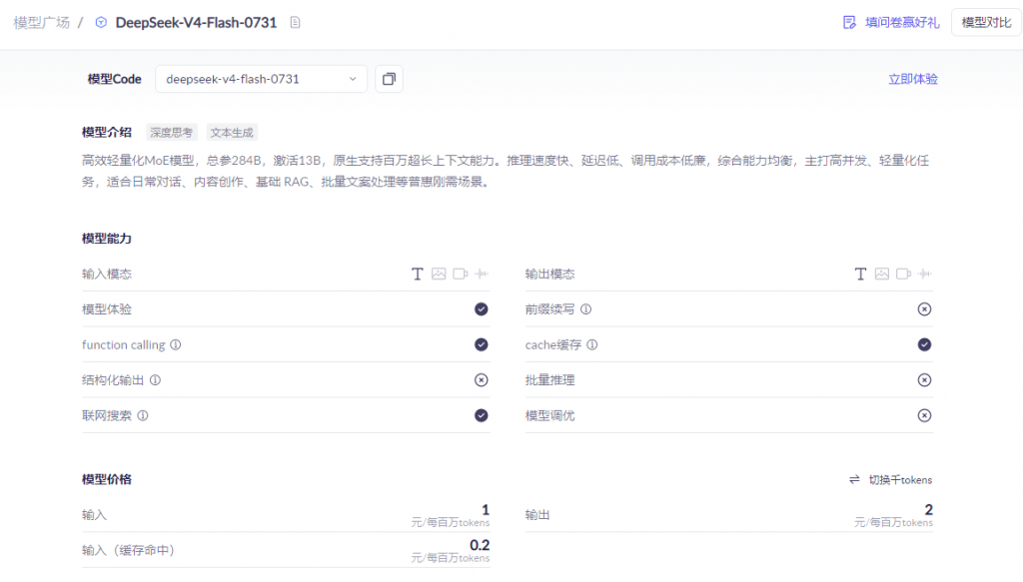Click the text icon in 输出模态 row
Image resolution: width=1023 pixels, height=582 pixels.
pos(860,274)
